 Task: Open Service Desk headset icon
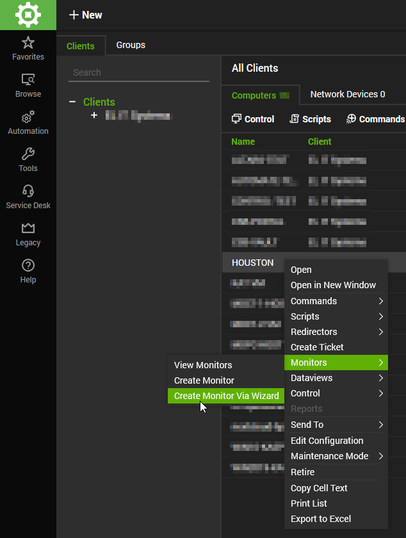(x=28, y=192)
